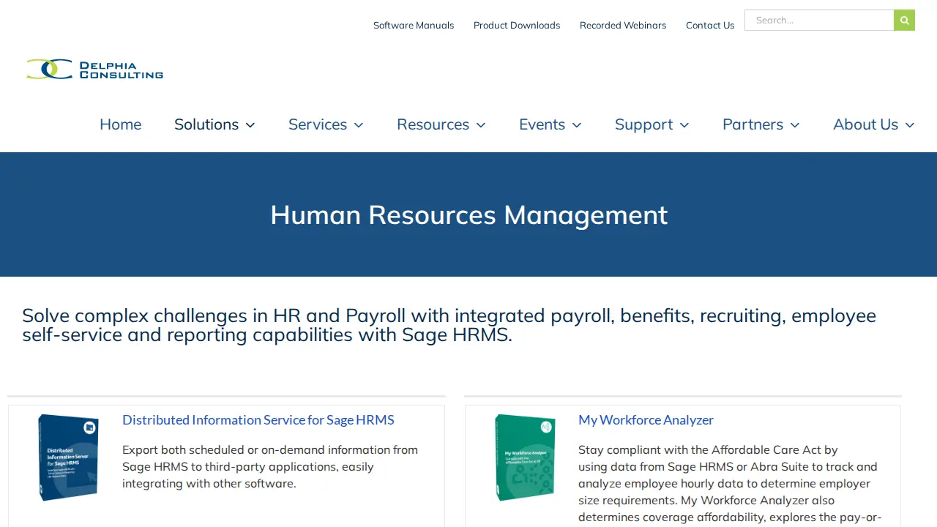
Task: Expand the About Us dropdown chevron
Action: pos(910,125)
